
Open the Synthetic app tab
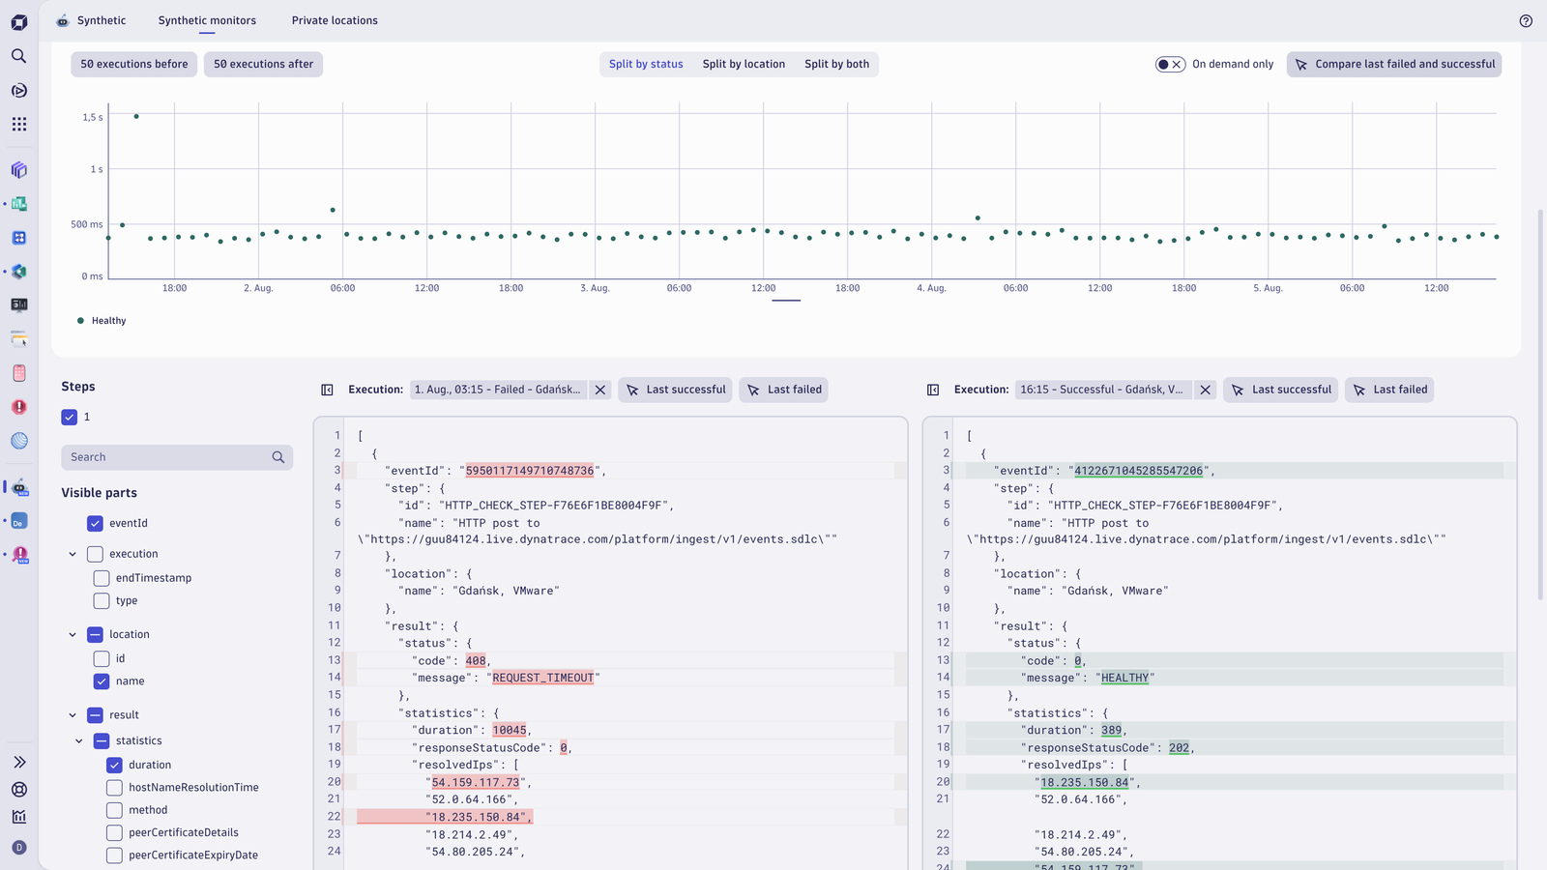tap(91, 20)
